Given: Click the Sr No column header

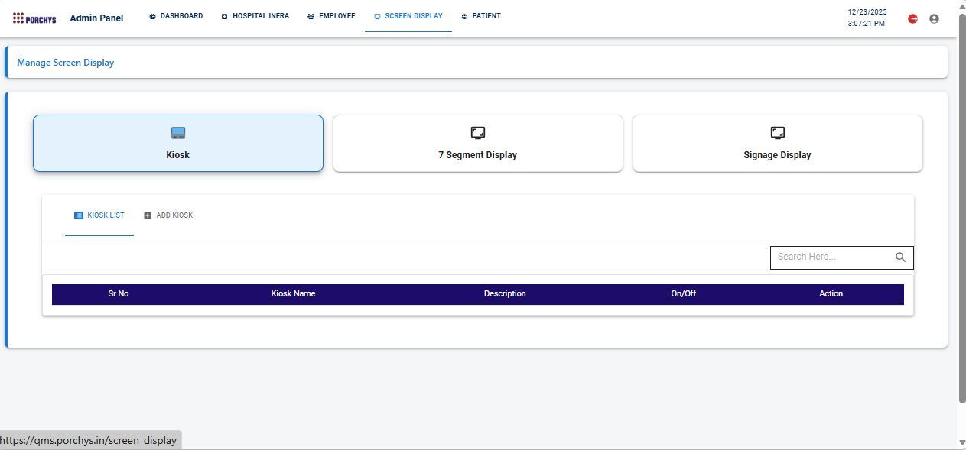Looking at the screenshot, I should tap(118, 294).
